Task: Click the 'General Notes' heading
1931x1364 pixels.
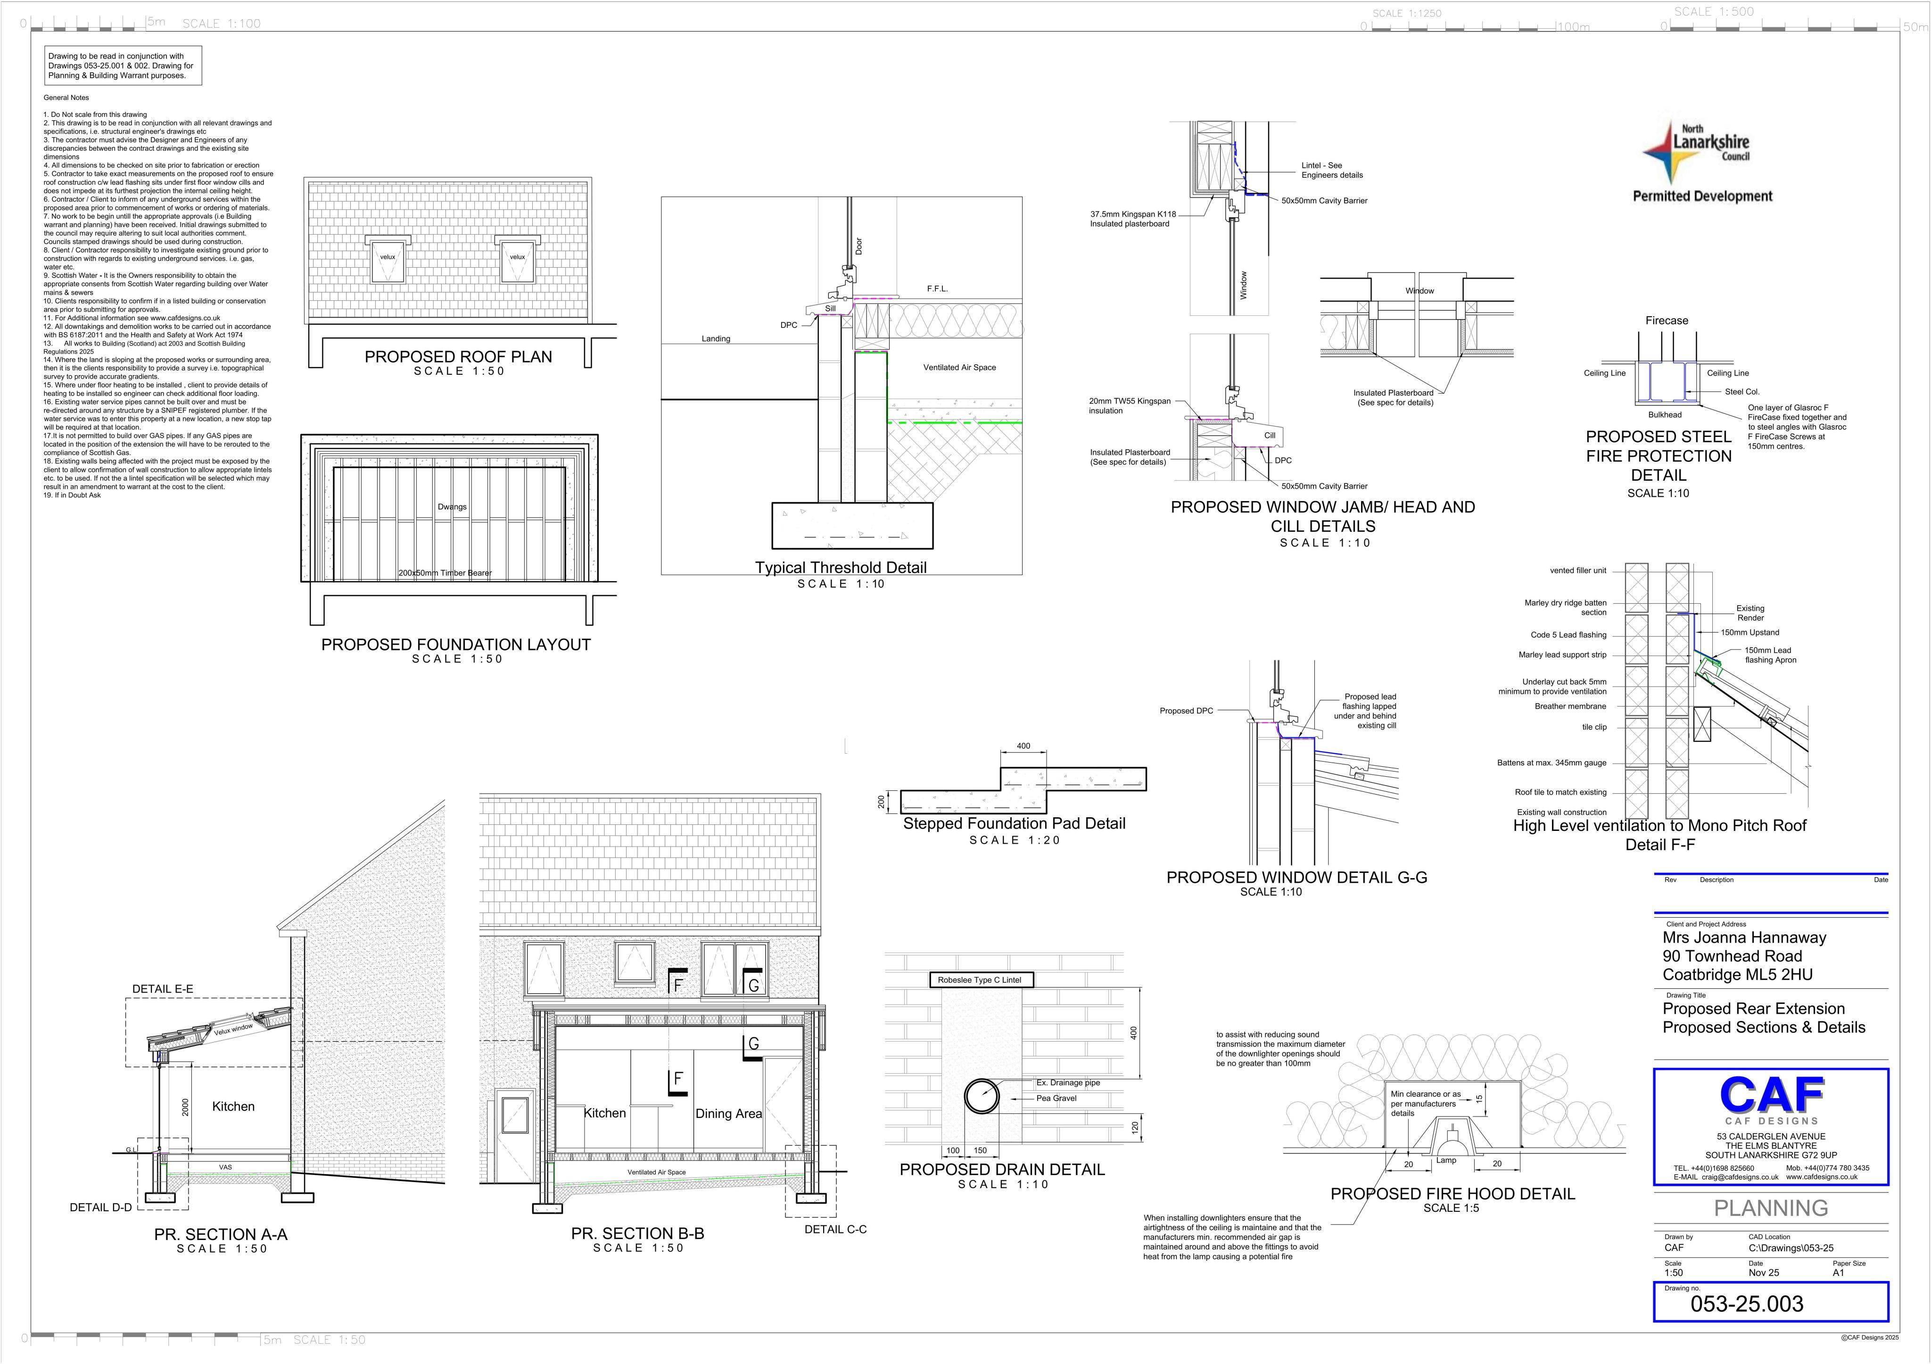Action: (x=66, y=98)
